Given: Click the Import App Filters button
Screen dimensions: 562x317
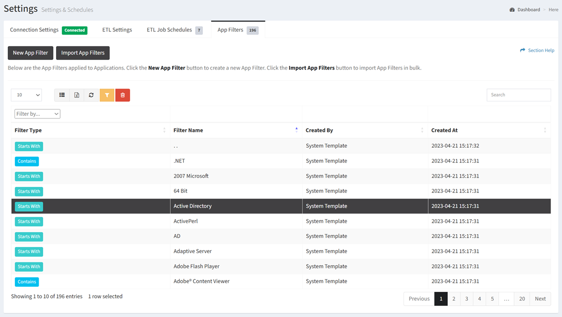Looking at the screenshot, I should [x=83, y=53].
